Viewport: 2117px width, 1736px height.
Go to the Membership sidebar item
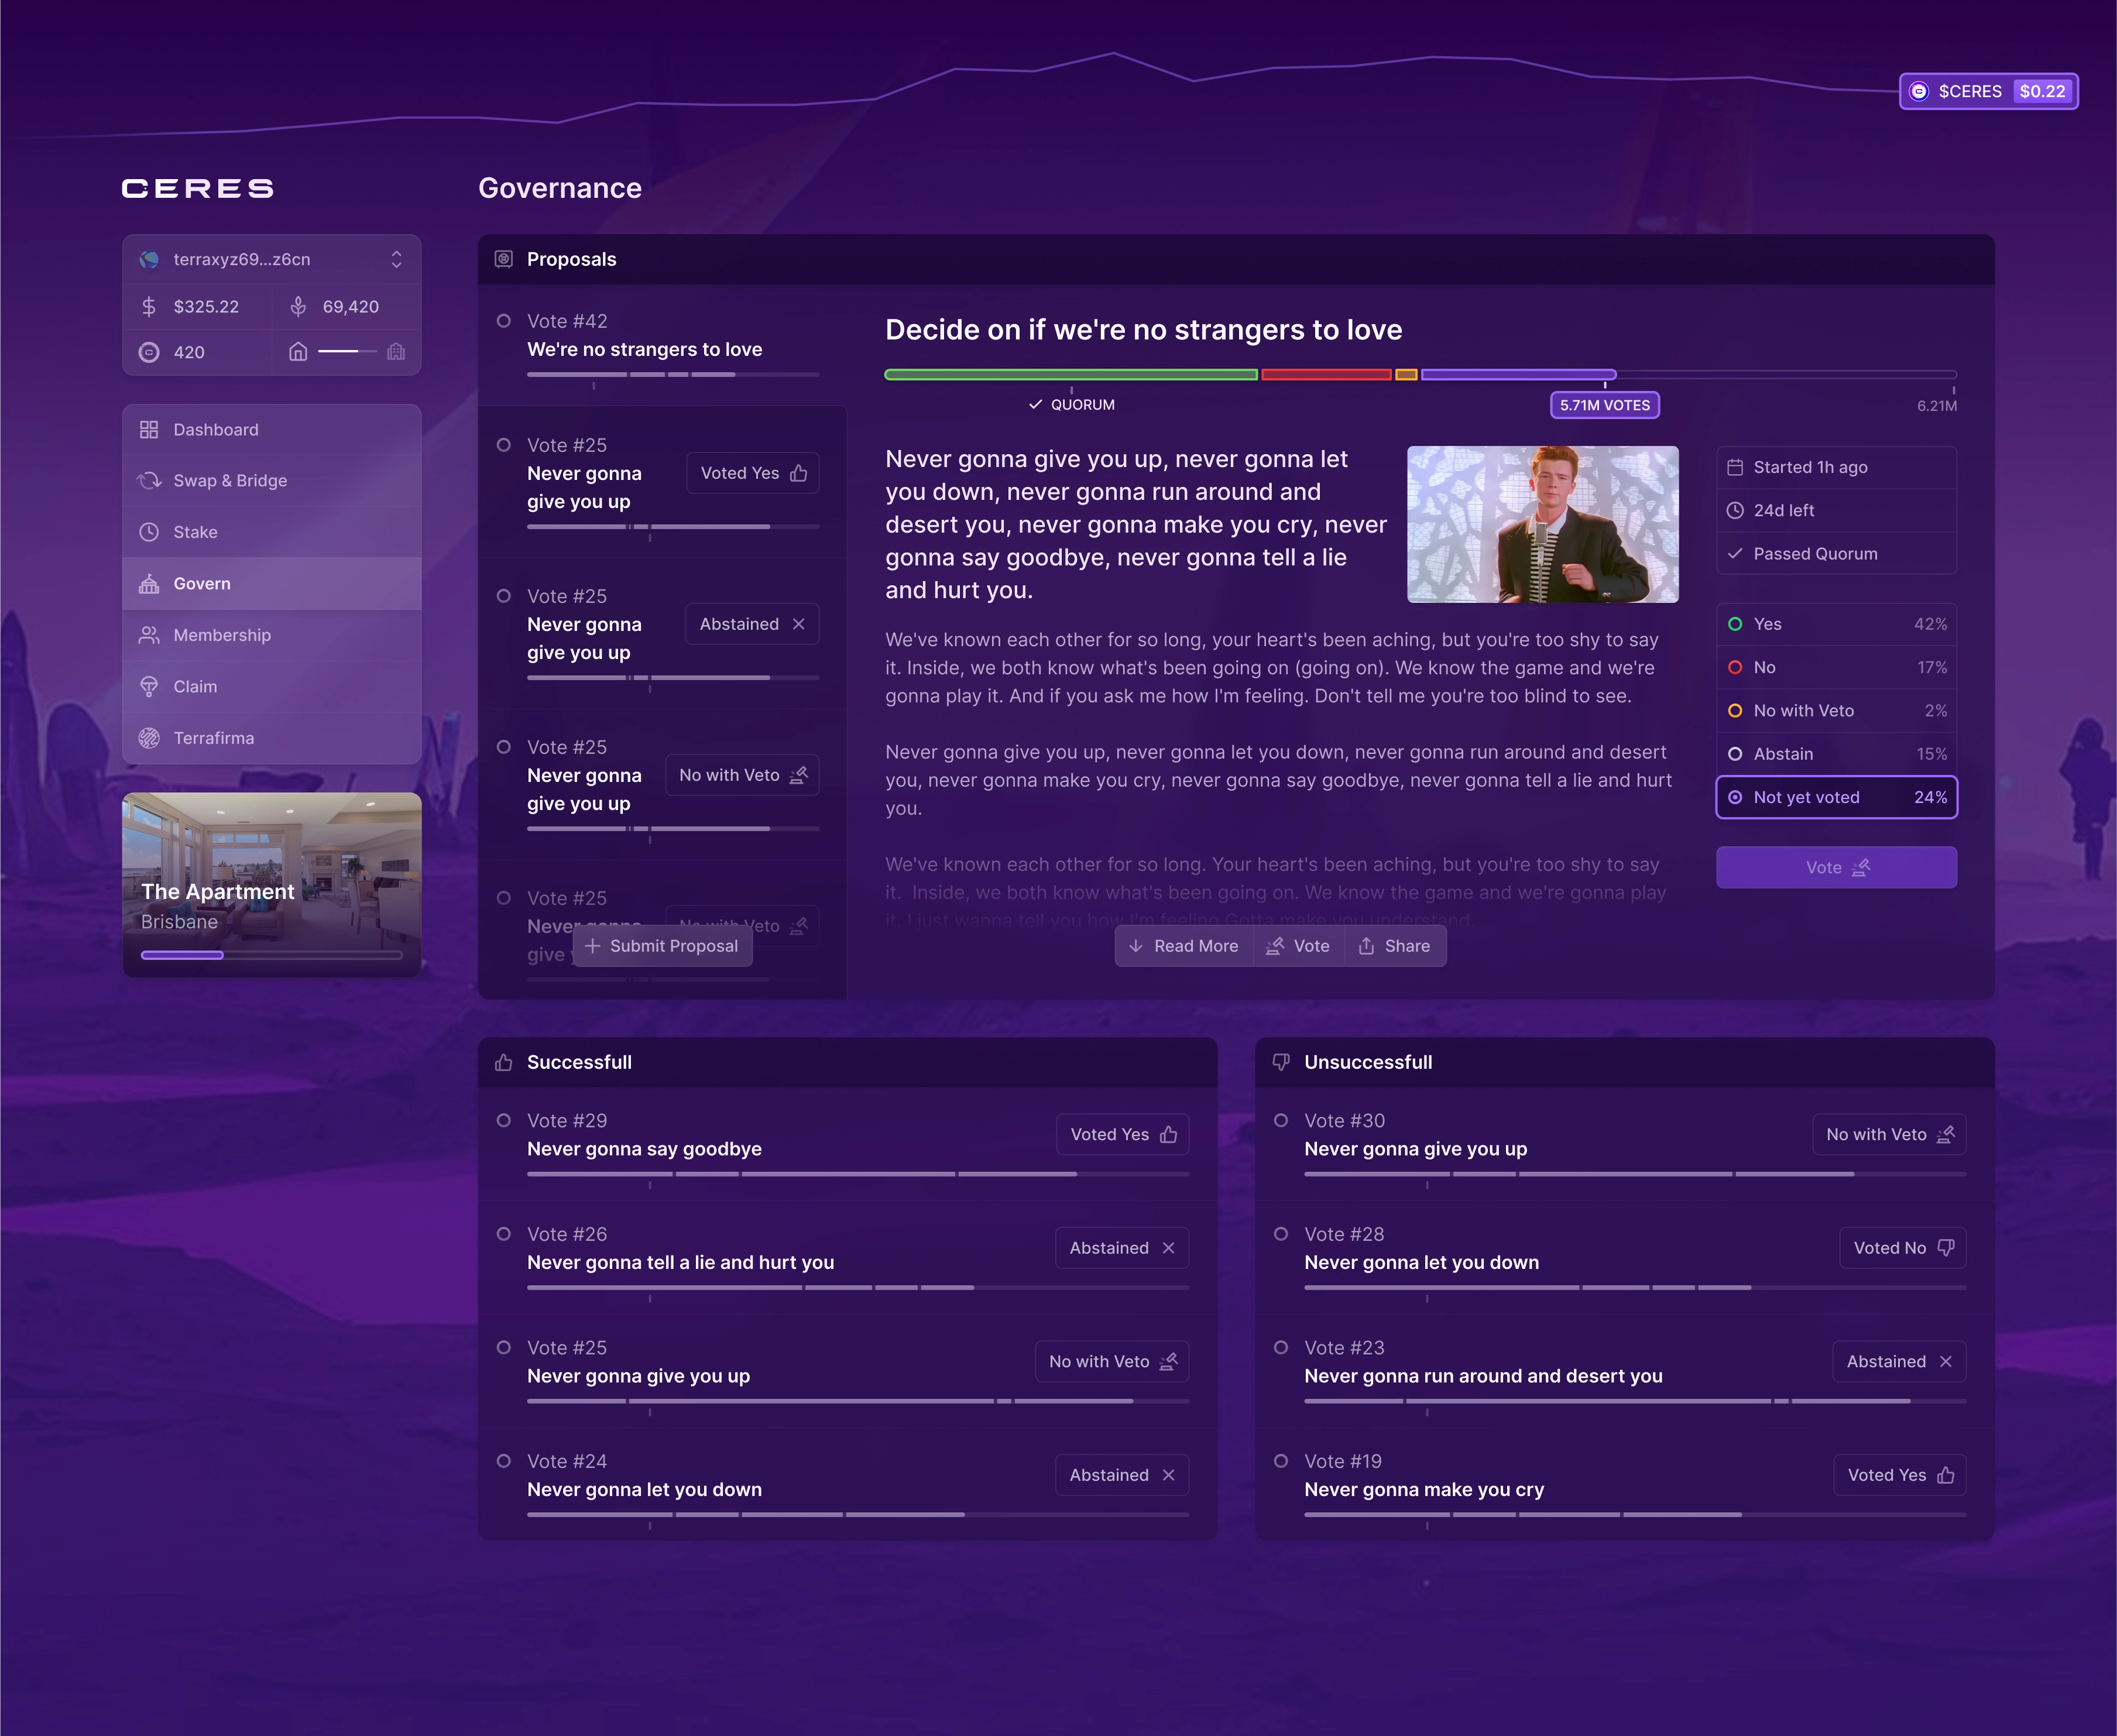click(x=272, y=635)
